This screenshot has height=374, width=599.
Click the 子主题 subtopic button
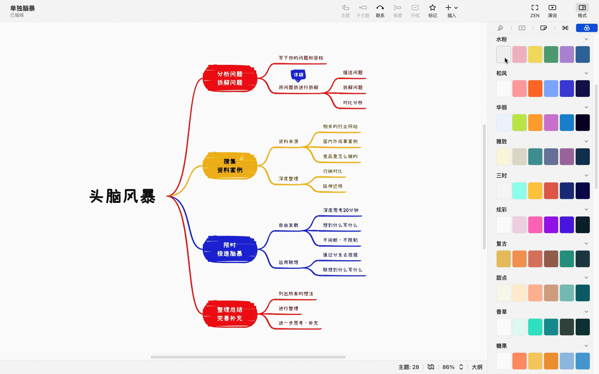point(362,10)
